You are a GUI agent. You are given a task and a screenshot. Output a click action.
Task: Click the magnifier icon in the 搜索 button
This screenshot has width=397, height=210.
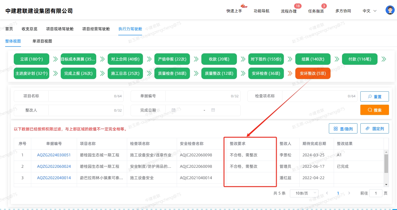pos(370,110)
